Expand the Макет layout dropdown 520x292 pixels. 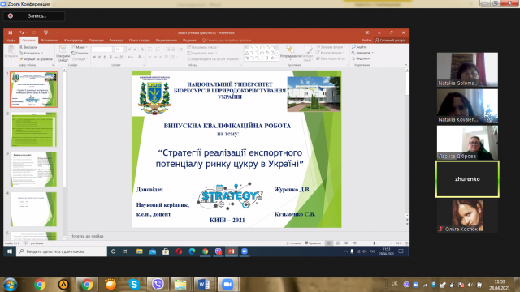tap(80, 47)
